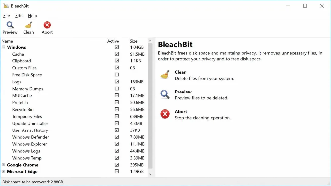Select the Logs row label
Image resolution: width=331 pixels, height=186 pixels.
coord(17,82)
